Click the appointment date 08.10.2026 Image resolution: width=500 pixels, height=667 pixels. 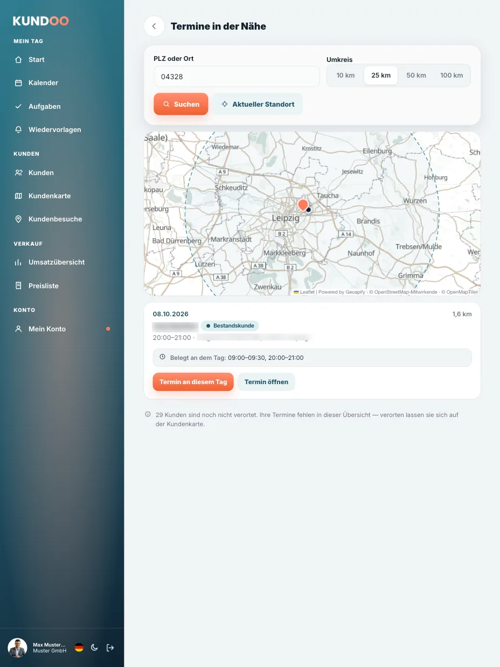[171, 314]
